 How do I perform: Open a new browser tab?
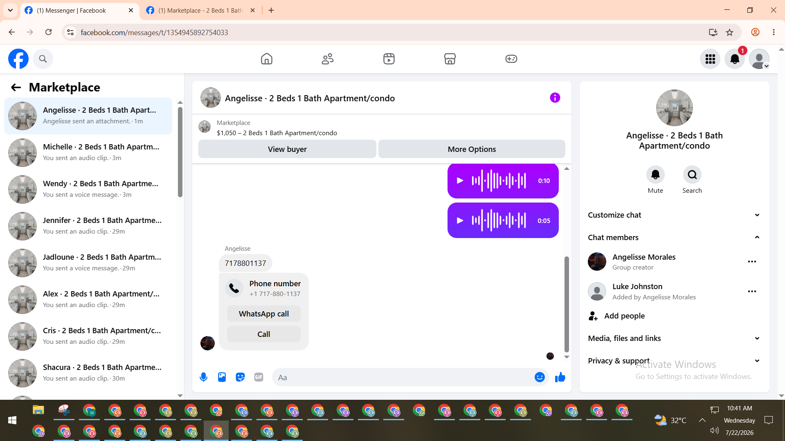coord(271,10)
